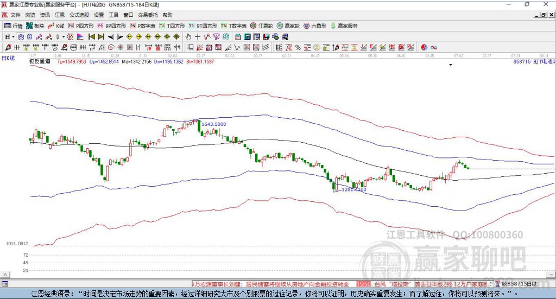Open 赢家服务 with dollar icon
The width and height of the screenshot is (556, 299).
click(344, 26)
